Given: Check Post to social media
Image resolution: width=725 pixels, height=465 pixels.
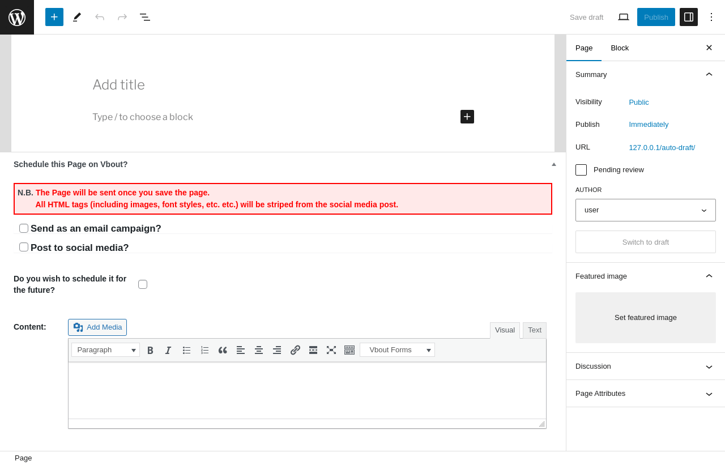Looking at the screenshot, I should [x=24, y=247].
